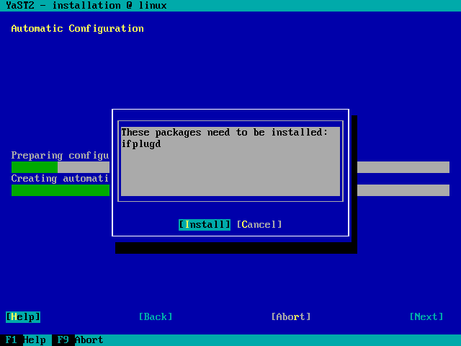Open Help at the bottom left
Image resolution: width=461 pixels, height=346 pixels.
click(x=23, y=317)
